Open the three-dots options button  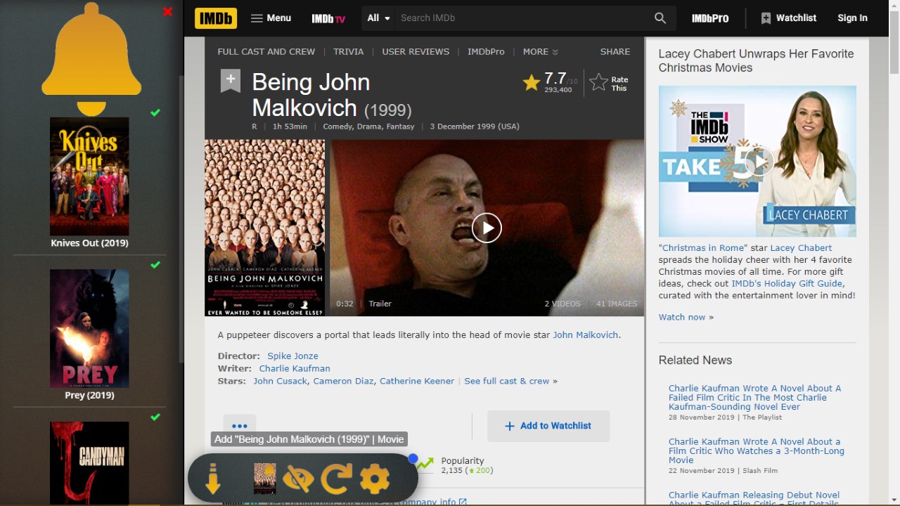tap(240, 426)
